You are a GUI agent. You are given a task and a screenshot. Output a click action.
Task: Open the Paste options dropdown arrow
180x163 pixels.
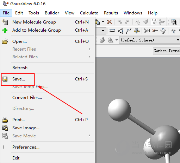click(103, 22)
